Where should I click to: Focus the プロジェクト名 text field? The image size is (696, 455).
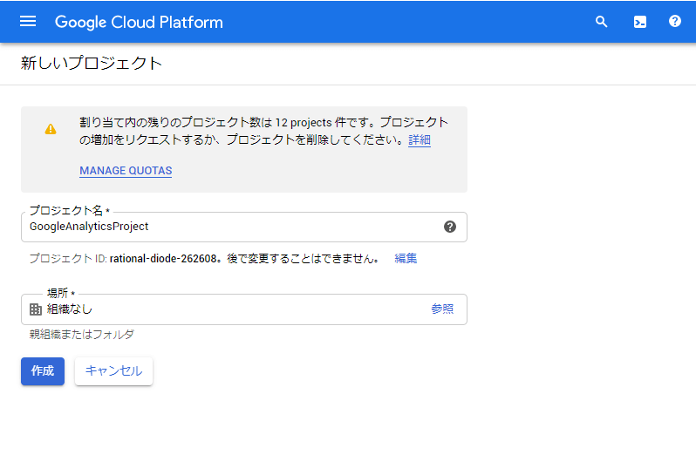coord(227,227)
